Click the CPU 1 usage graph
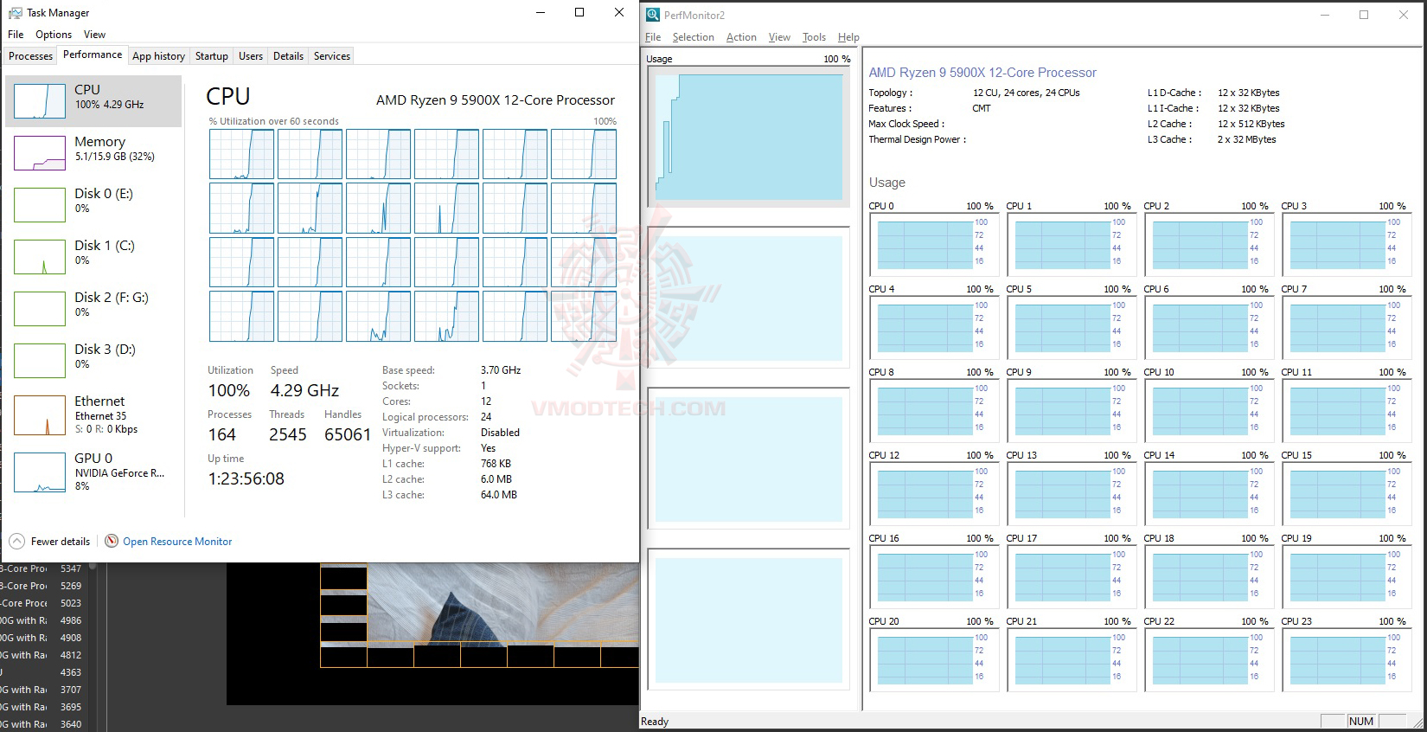 click(x=1072, y=244)
